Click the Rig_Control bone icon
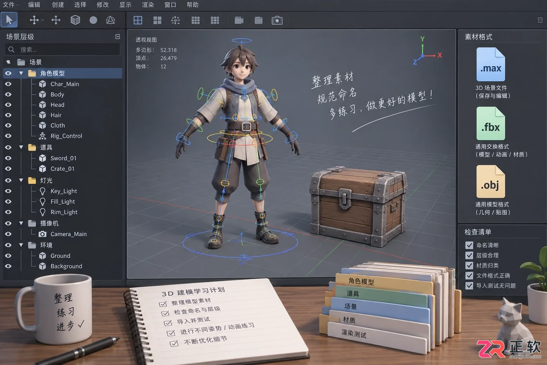 43,136
